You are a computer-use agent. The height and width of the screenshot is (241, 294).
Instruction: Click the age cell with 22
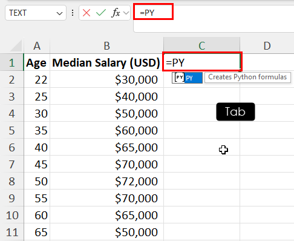point(37,79)
